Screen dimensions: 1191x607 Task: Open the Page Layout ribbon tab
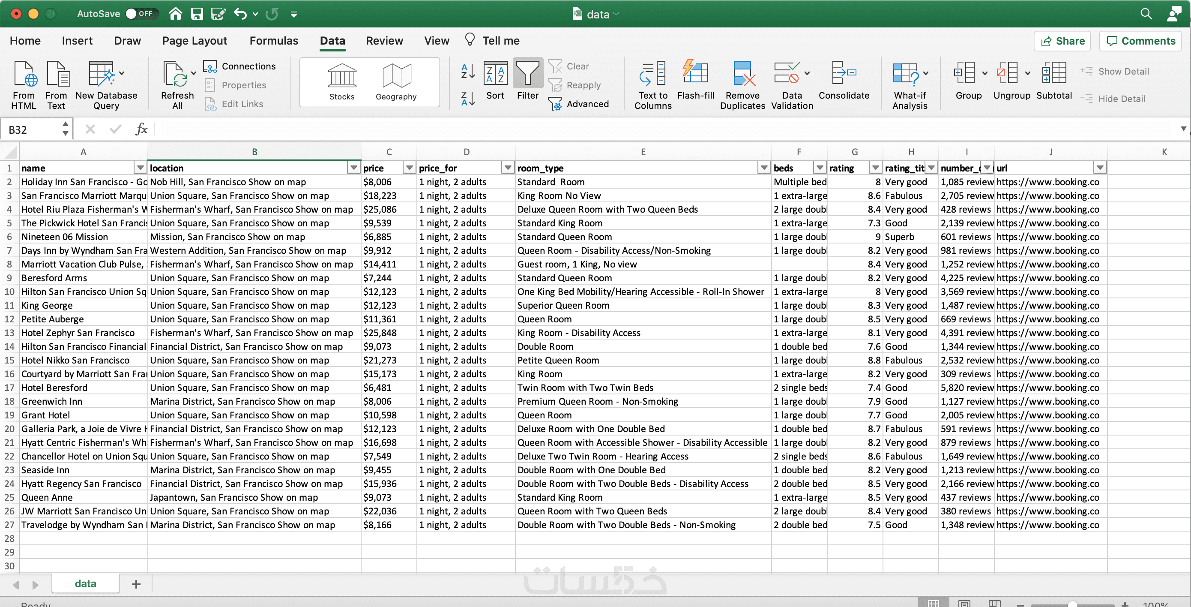point(194,41)
